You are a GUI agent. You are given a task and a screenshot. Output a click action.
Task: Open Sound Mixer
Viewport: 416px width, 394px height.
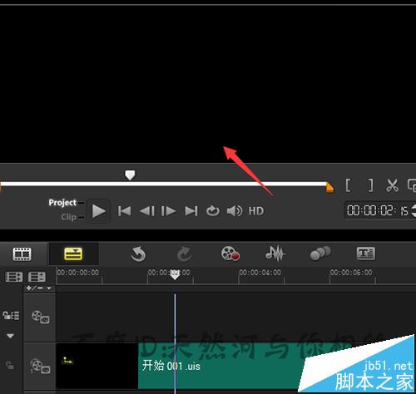(275, 254)
